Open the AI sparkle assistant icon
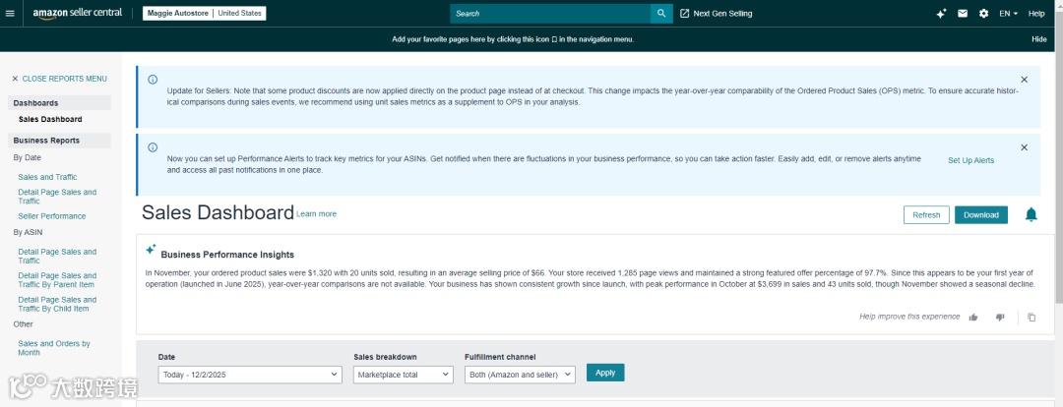 point(941,14)
